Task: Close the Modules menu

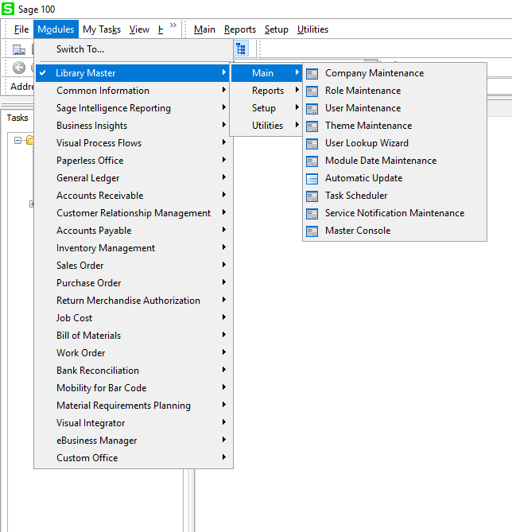Action: tap(56, 29)
